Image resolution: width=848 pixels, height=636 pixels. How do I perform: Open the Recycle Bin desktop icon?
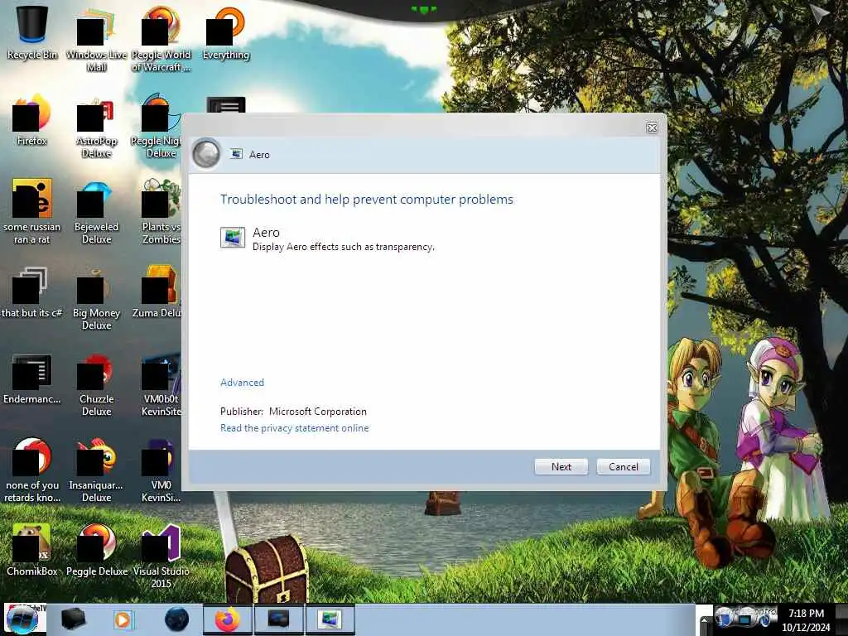(32, 32)
